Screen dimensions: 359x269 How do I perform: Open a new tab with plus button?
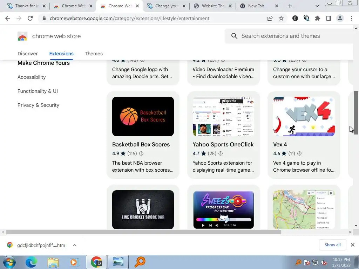pyautogui.click(x=290, y=6)
